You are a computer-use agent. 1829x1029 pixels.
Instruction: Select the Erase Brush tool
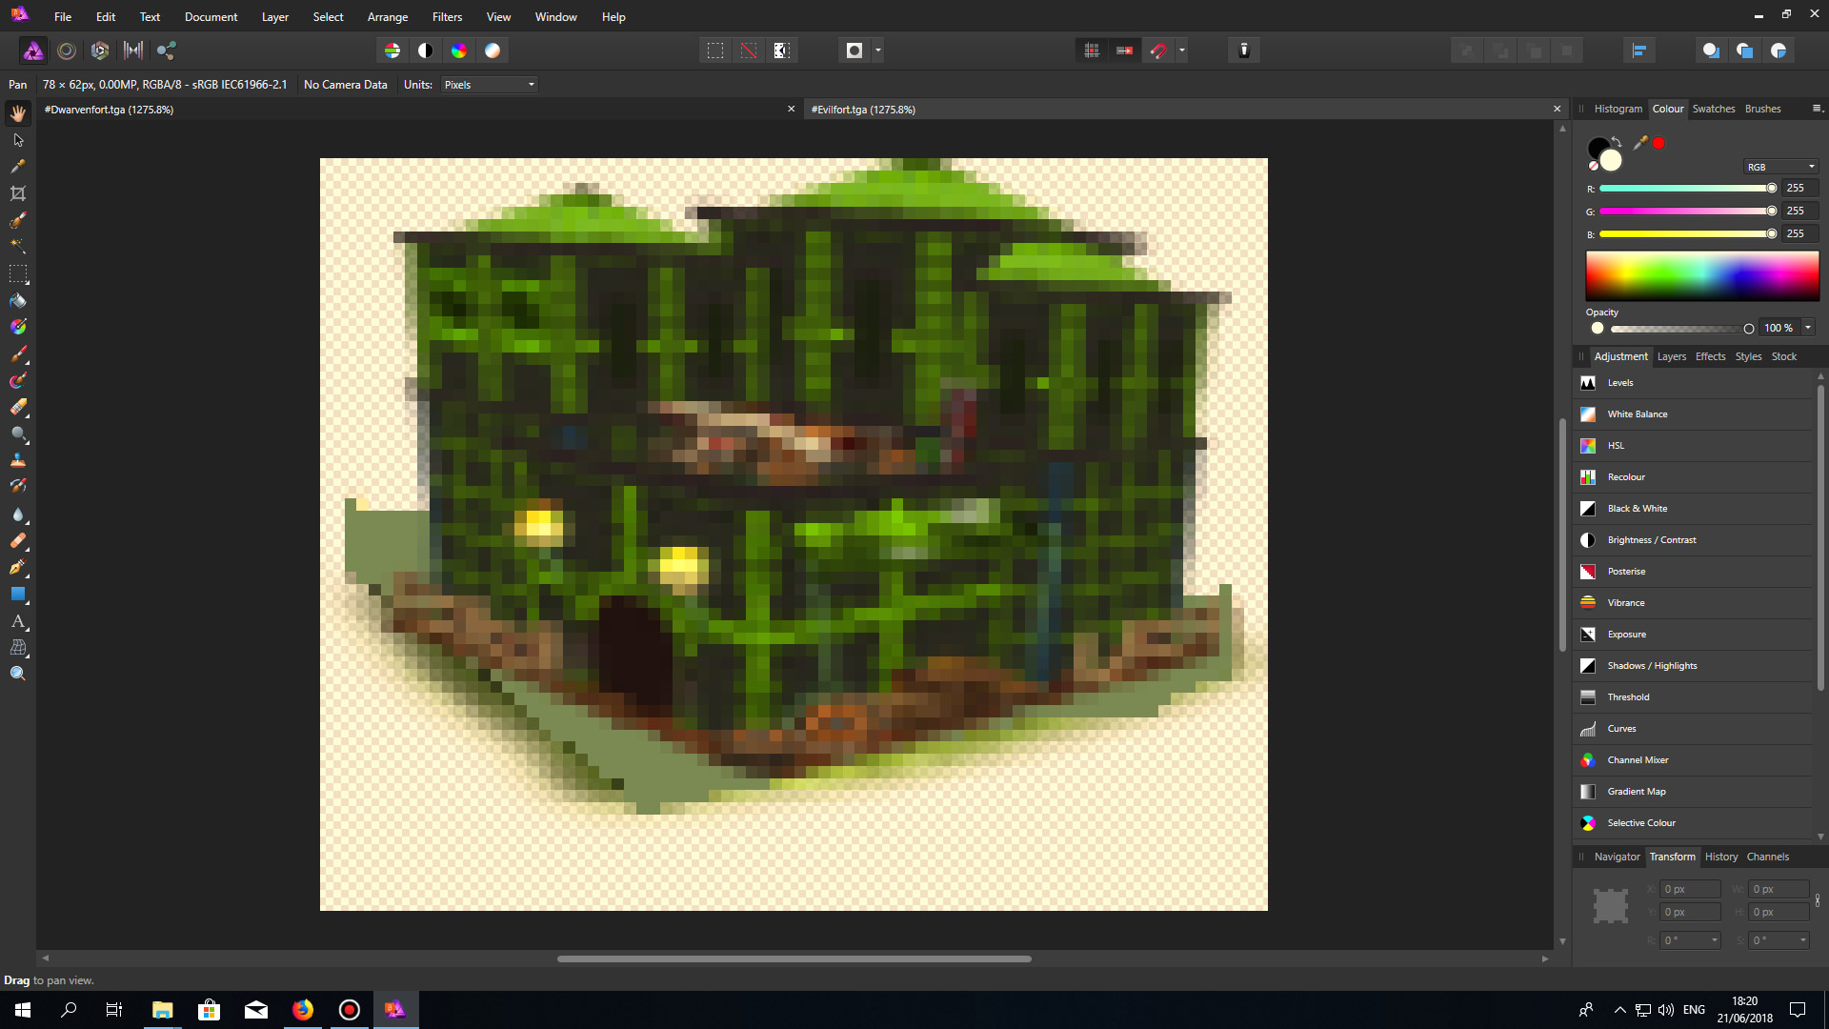point(18,408)
